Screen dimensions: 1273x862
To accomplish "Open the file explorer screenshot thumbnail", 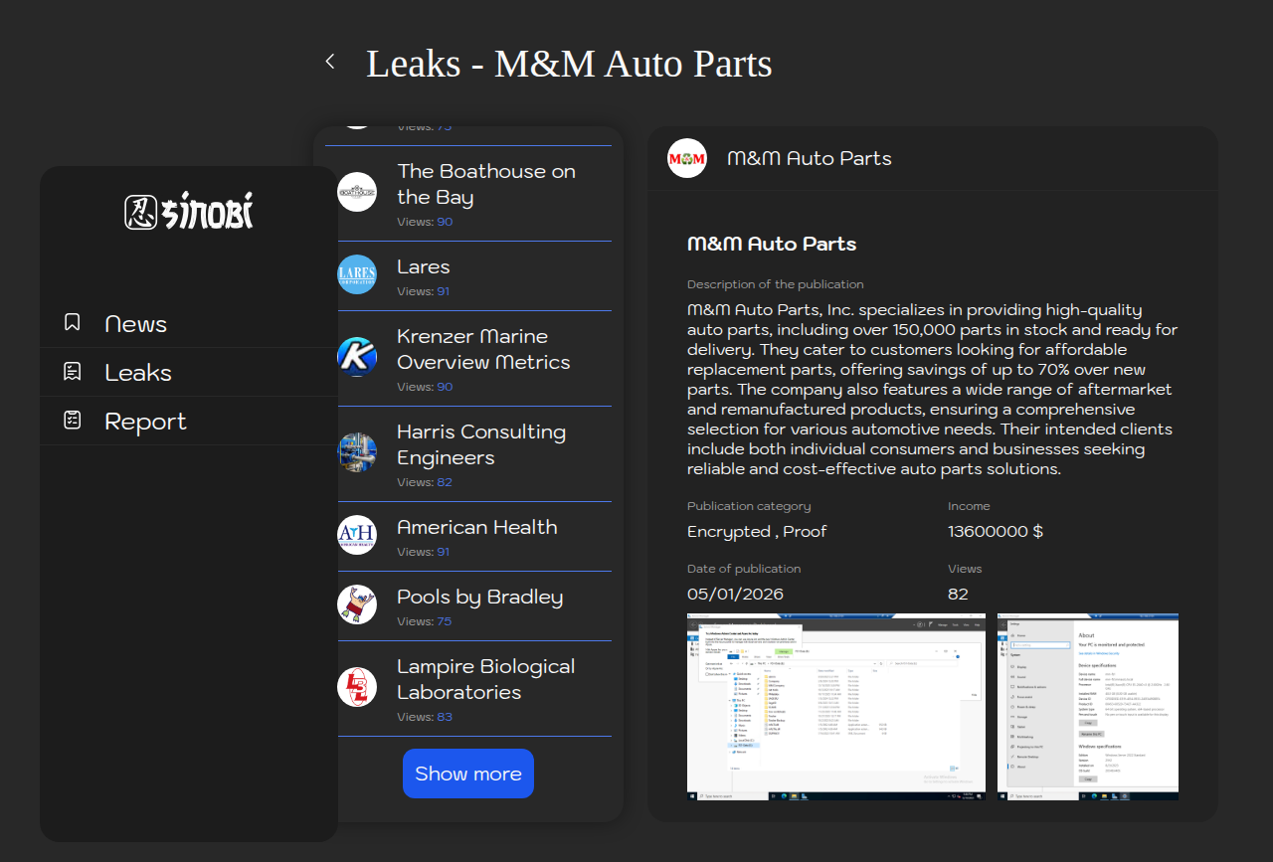I will pos(835,707).
